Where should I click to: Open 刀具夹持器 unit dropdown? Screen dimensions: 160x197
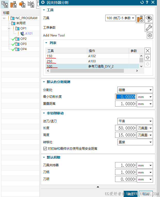[145, 165]
